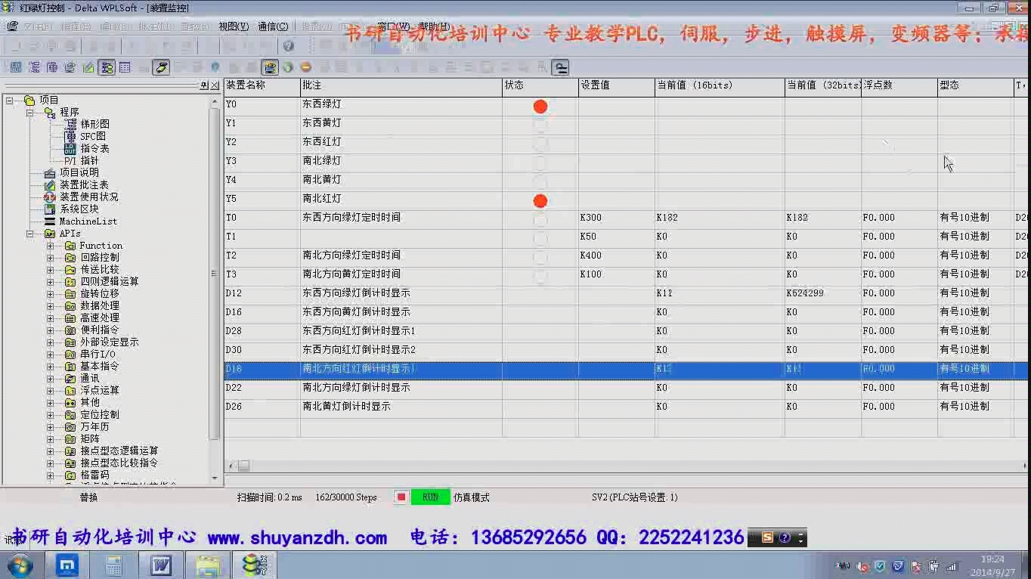This screenshot has height=579, width=1031.
Task: Click the second blue ladder-view icon in the lower toolbar
Action: point(34,67)
